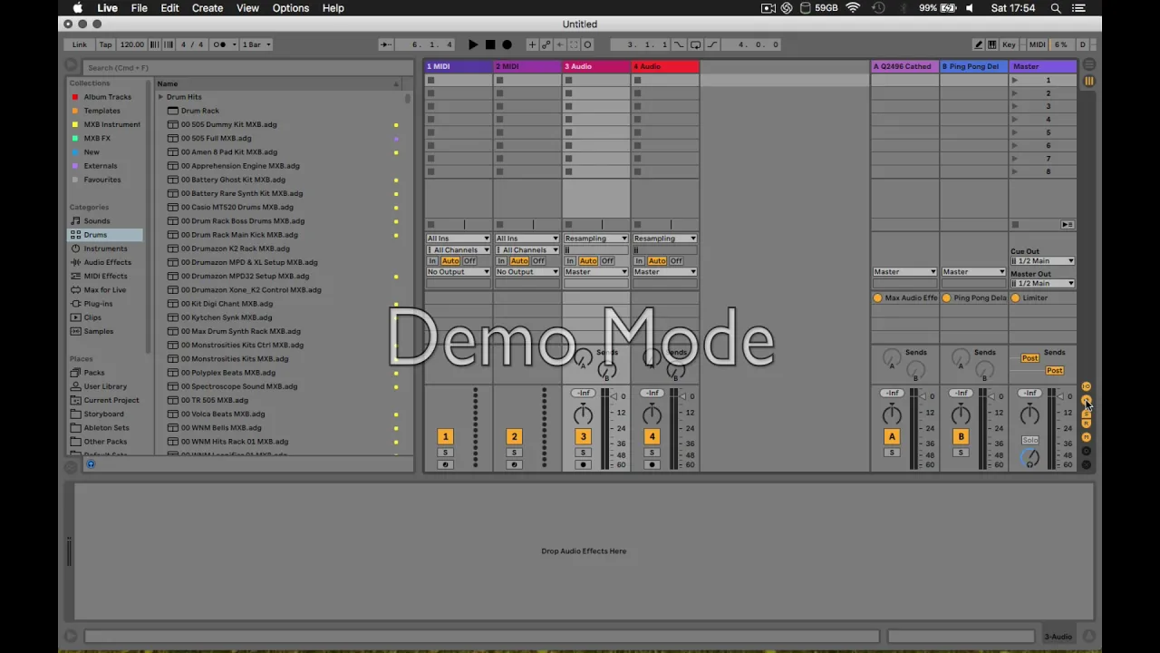This screenshot has width=1160, height=653.
Task: Open quantization 1 Bar dropdown
Action: [x=256, y=44]
